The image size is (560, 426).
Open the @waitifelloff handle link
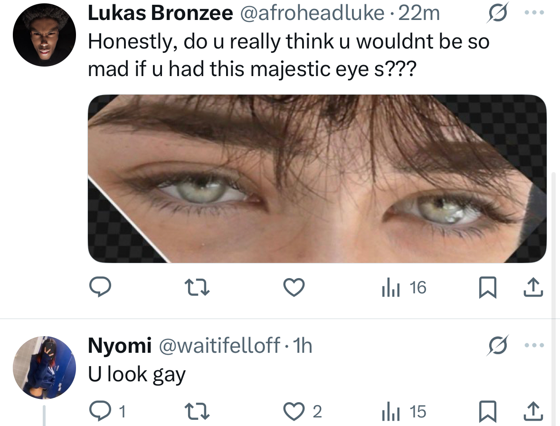pyautogui.click(x=219, y=346)
